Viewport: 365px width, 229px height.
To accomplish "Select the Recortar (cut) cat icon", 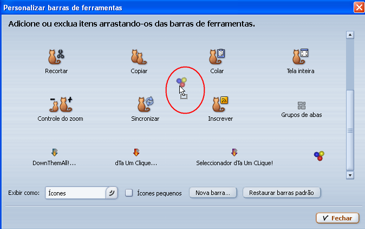I will point(56,56).
